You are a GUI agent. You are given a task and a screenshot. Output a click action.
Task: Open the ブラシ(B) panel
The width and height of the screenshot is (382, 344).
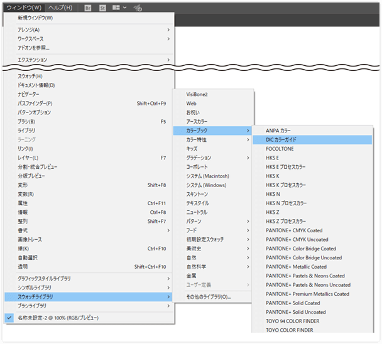click(x=89, y=122)
